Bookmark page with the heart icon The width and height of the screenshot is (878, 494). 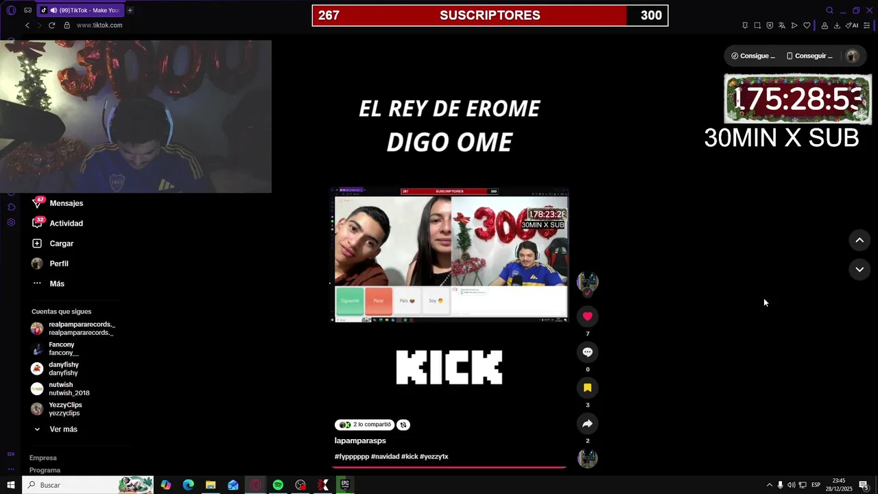(807, 25)
